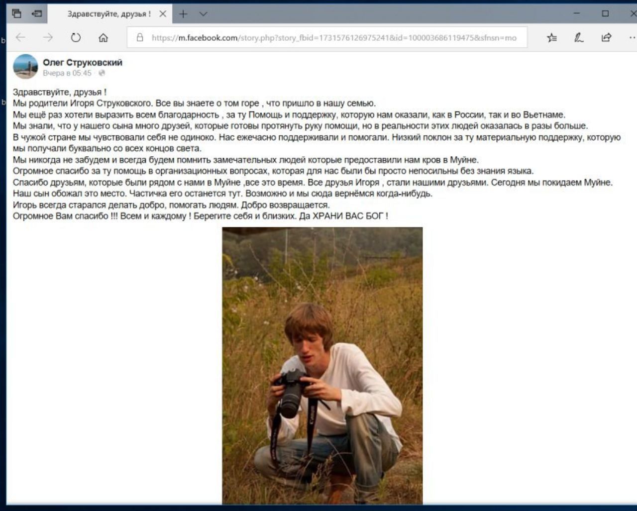Viewport: 637px width, 511px height.
Task: Open the Add notes pen icon
Action: pos(579,37)
